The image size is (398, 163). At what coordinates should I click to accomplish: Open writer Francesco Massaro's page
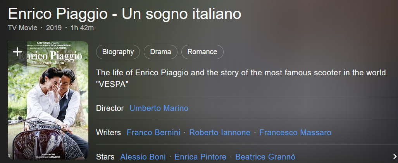pyautogui.click(x=295, y=132)
